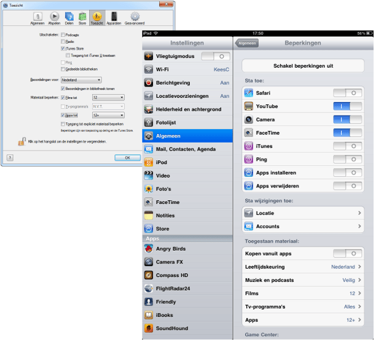Open Video settings
Screen dimensions: 376x341
point(187,176)
